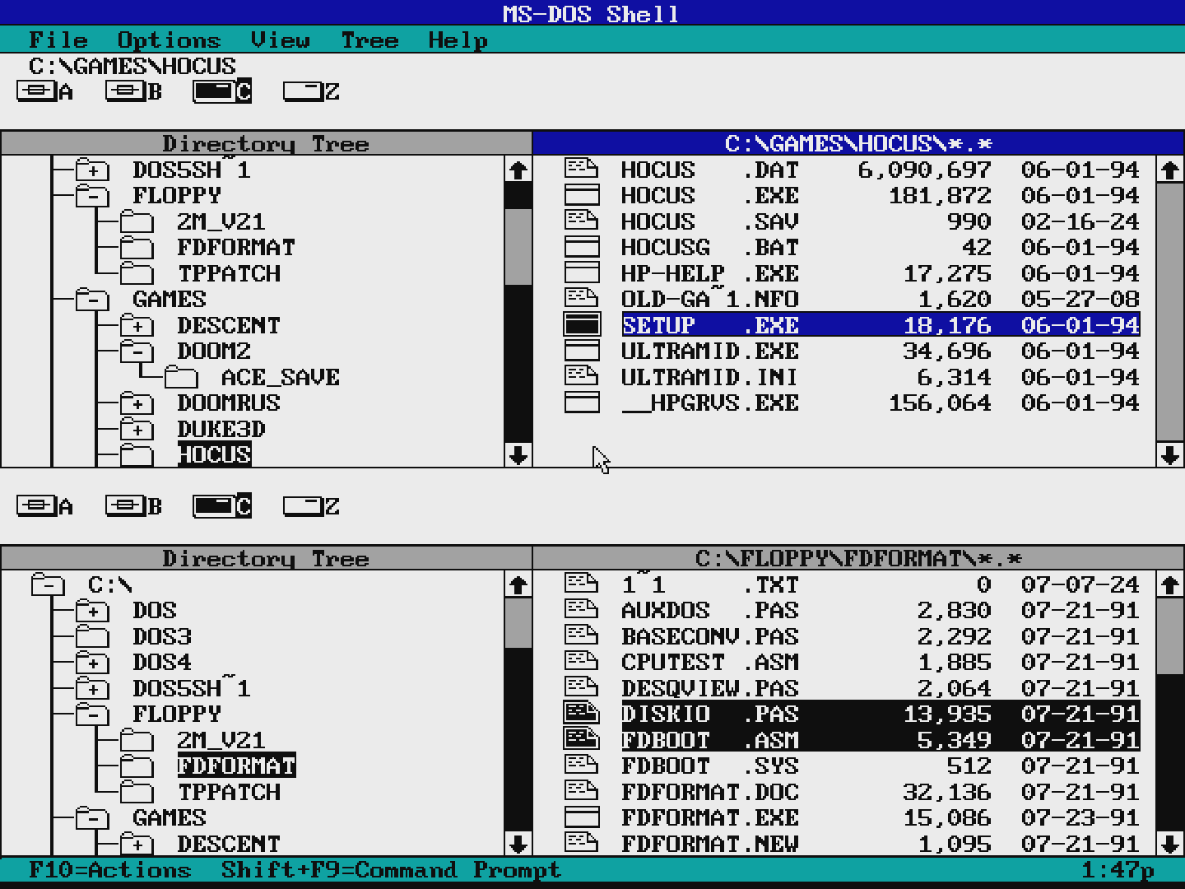Select drive C icon in lower drive bar
Screen dimensions: 1185x889
pyautogui.click(x=222, y=506)
